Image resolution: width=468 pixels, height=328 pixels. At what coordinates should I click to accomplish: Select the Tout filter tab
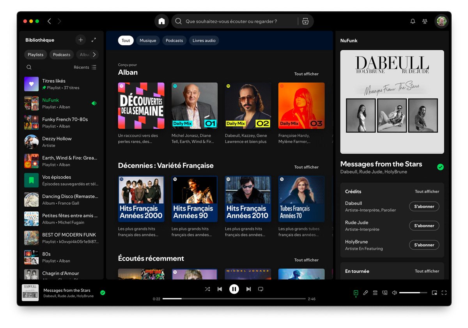click(126, 41)
